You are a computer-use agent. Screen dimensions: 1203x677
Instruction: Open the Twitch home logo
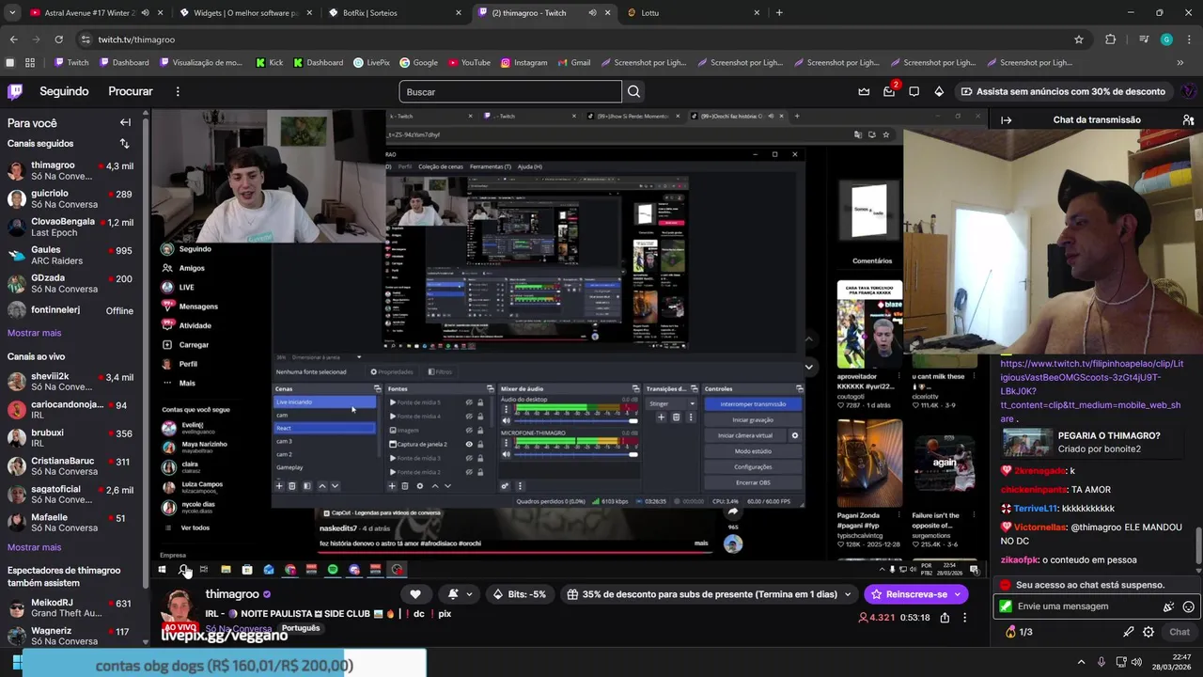tap(15, 91)
